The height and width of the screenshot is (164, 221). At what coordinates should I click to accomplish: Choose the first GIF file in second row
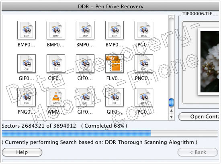pos(27,64)
